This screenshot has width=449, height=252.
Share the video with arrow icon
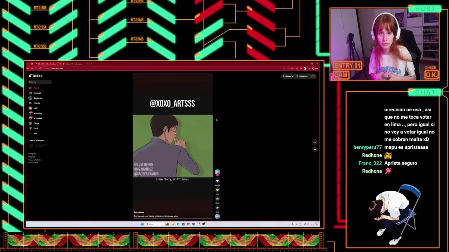pyautogui.click(x=217, y=208)
